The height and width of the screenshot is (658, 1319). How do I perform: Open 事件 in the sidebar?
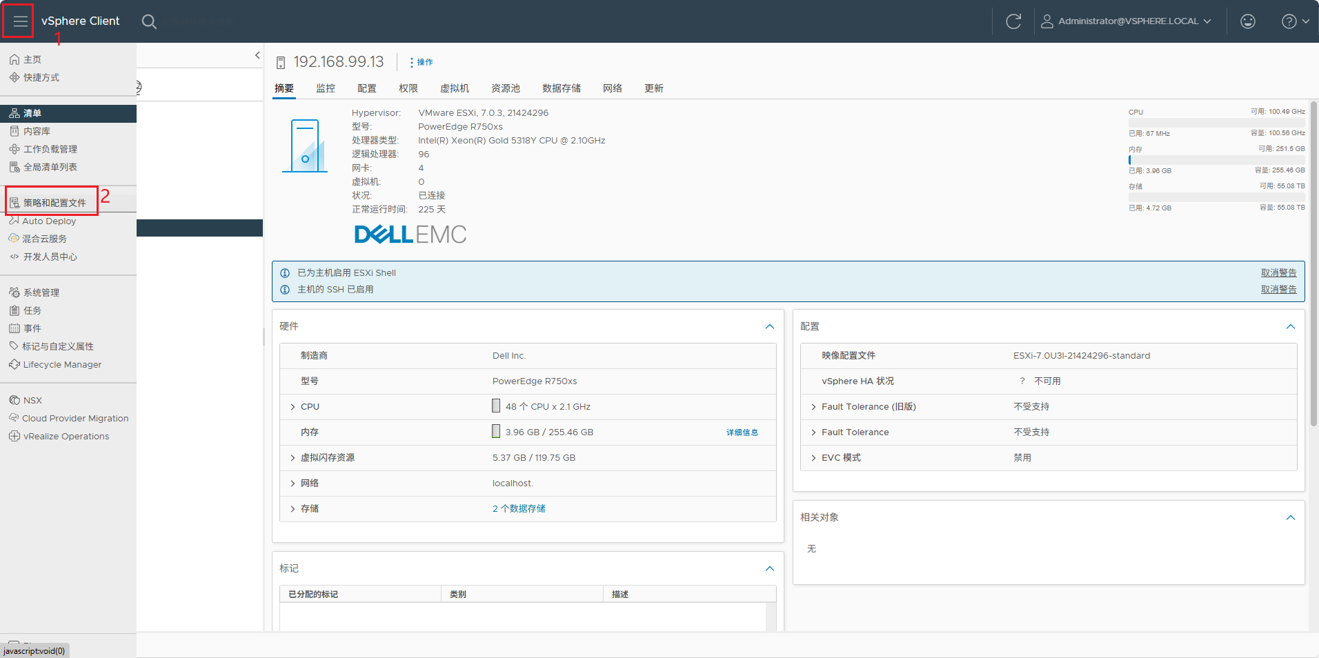pos(25,328)
